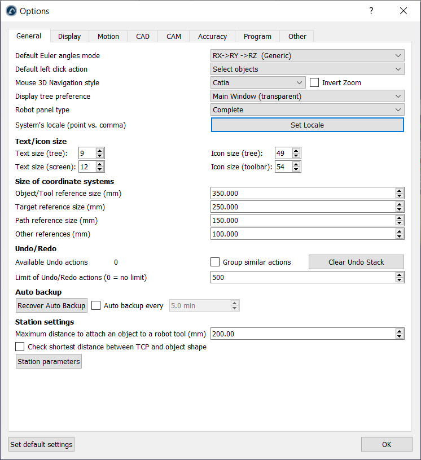Expand Display tree preference dropdown

click(x=307, y=96)
